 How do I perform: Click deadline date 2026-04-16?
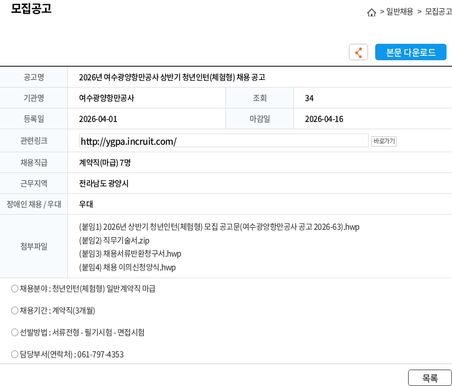click(x=324, y=119)
